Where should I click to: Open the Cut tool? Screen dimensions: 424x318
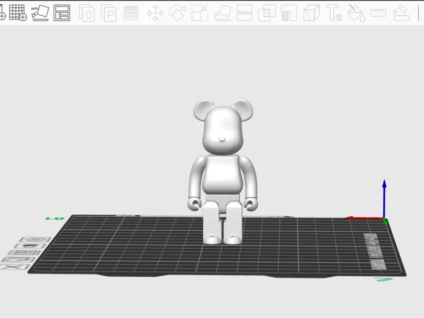click(245, 13)
